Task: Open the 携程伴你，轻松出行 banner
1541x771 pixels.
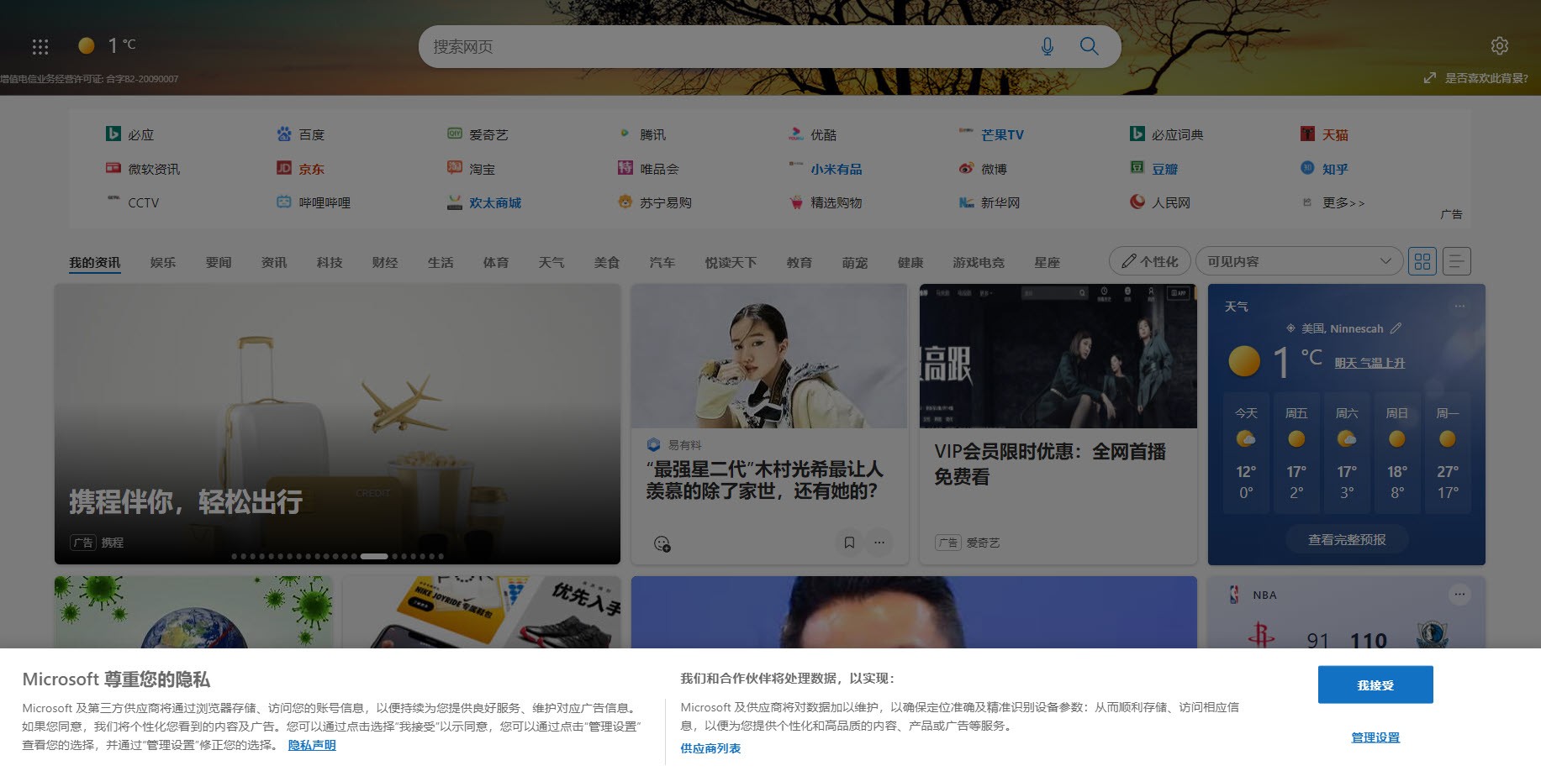Action: pos(337,424)
